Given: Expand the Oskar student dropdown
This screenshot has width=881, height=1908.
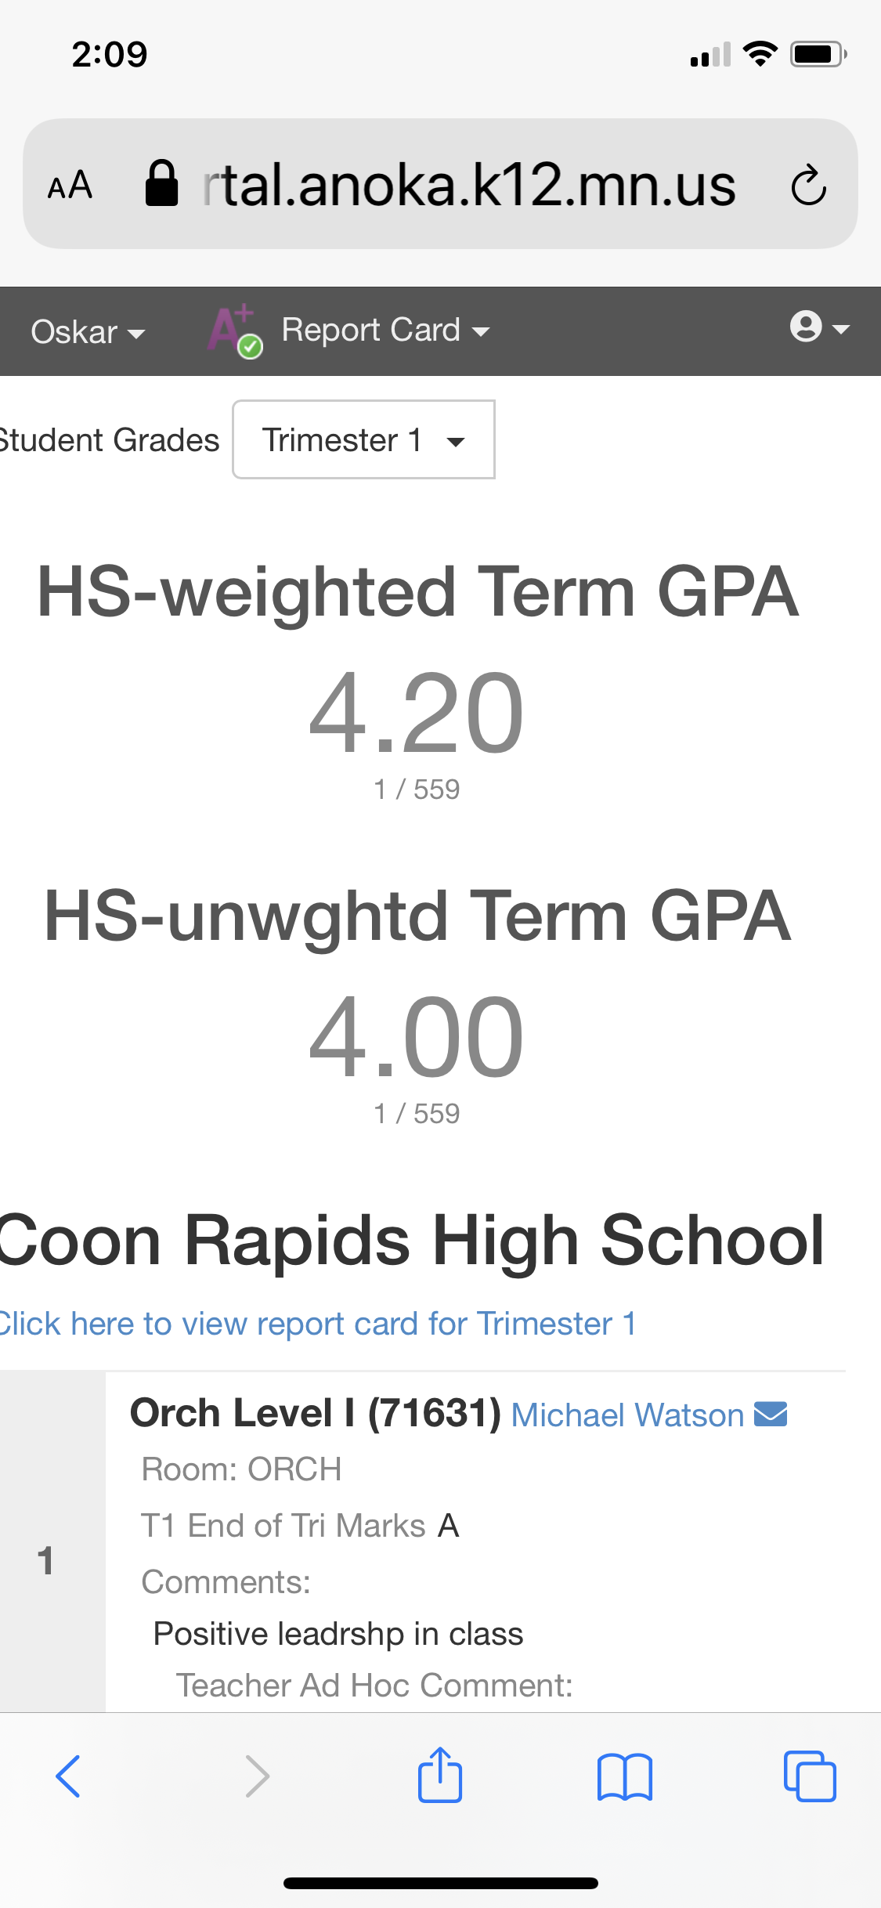Looking at the screenshot, I should (x=88, y=332).
